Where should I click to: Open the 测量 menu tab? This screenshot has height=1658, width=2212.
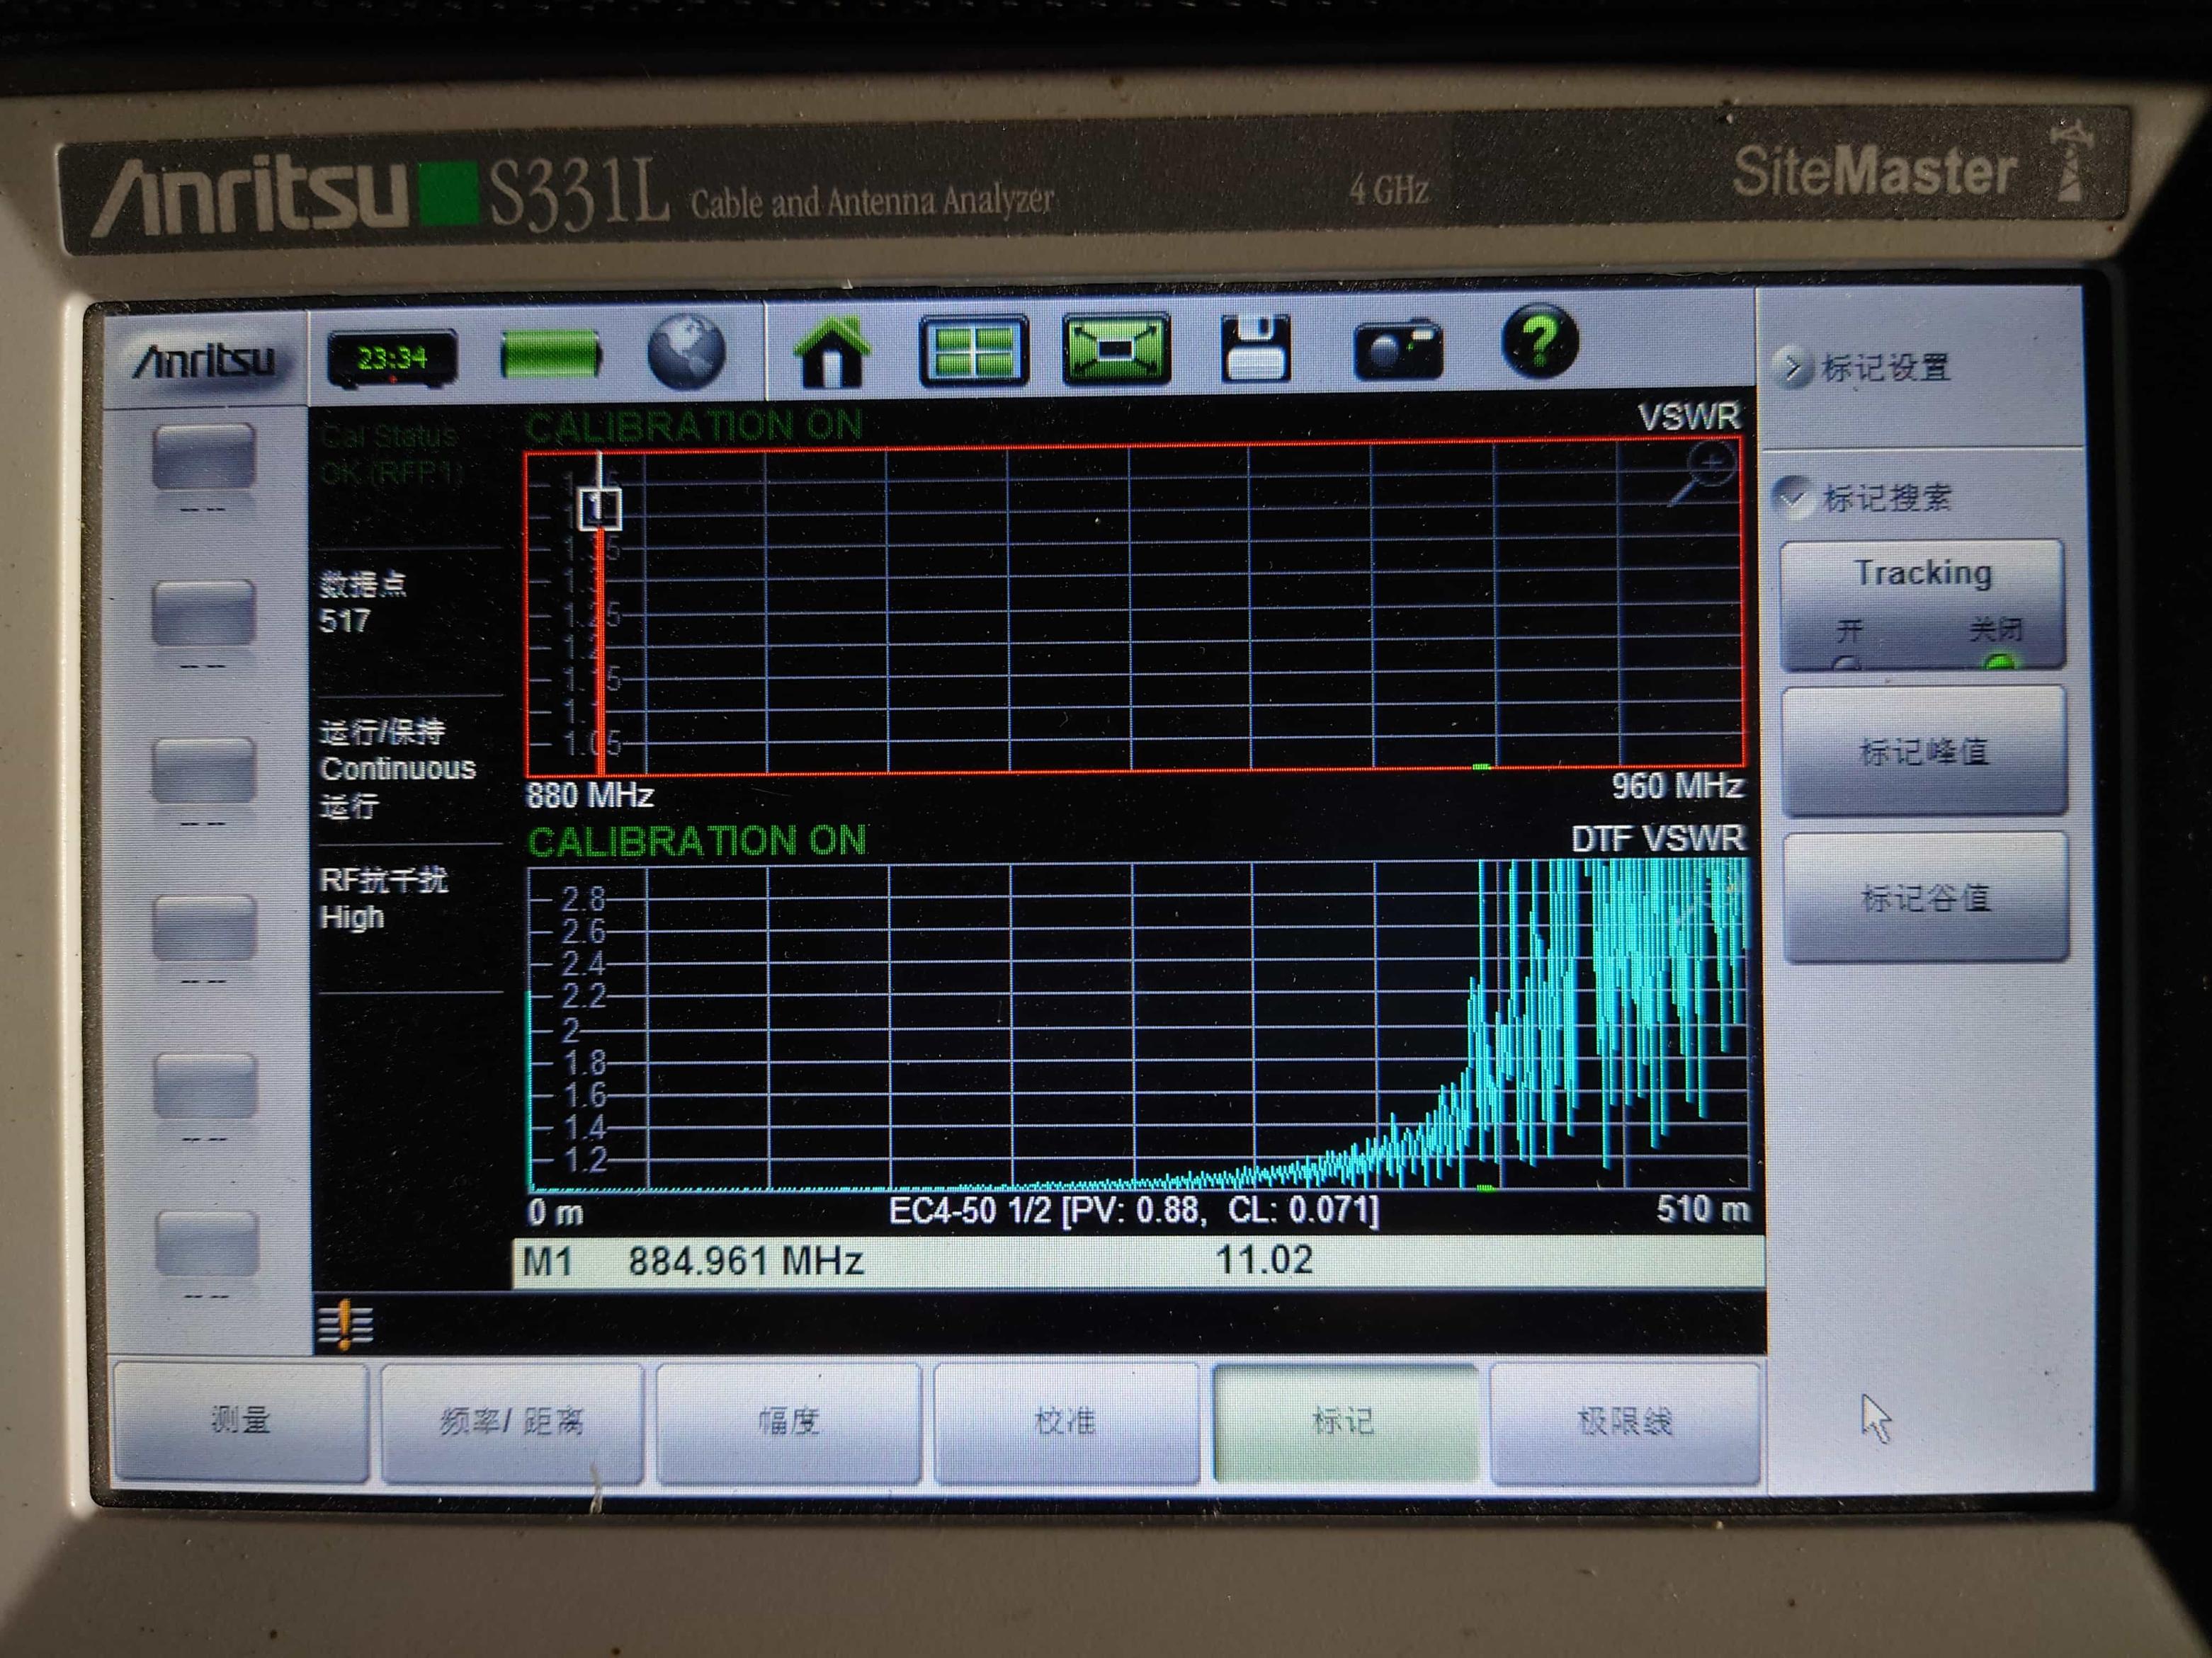pos(240,1419)
